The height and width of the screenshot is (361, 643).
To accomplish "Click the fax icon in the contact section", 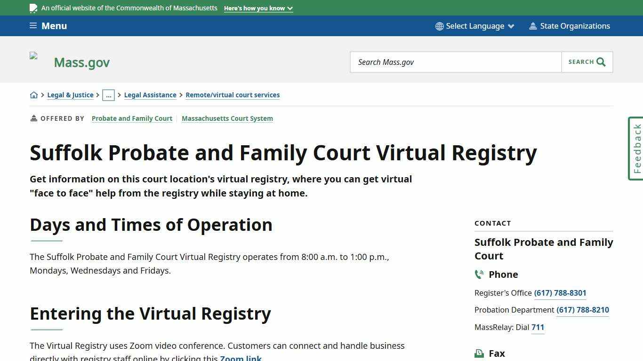I will [x=479, y=353].
